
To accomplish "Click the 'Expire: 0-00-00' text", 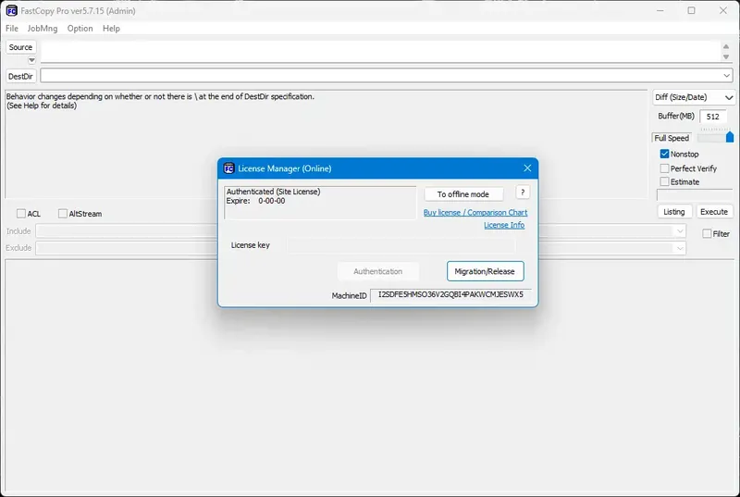I will (256, 201).
